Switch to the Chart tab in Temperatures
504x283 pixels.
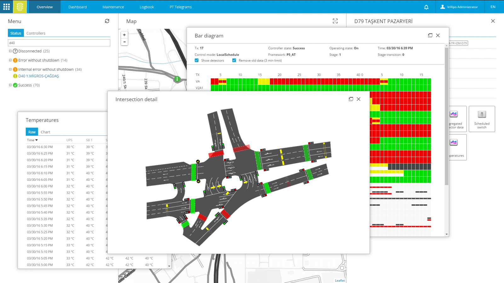click(x=45, y=132)
